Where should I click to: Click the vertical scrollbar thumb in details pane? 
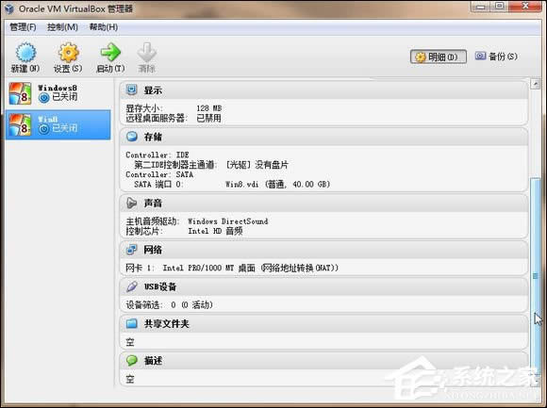pos(535,275)
